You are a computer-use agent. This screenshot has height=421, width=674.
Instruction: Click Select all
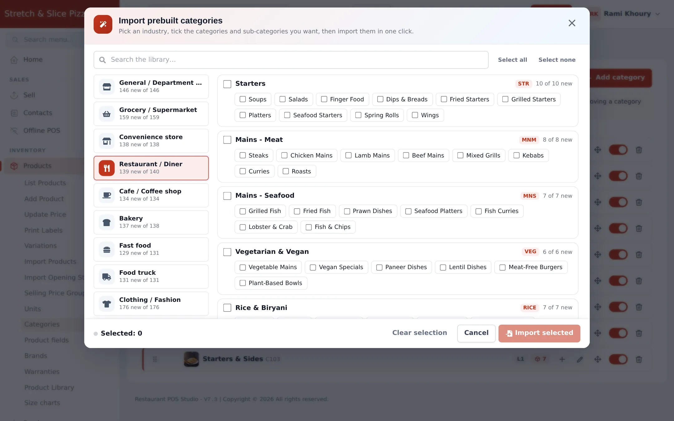[x=512, y=60]
